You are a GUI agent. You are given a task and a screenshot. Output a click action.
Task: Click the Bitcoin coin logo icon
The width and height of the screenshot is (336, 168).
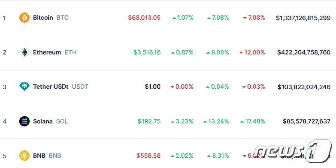tap(24, 18)
